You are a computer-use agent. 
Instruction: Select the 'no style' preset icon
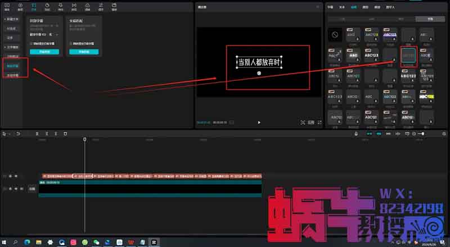point(335,34)
